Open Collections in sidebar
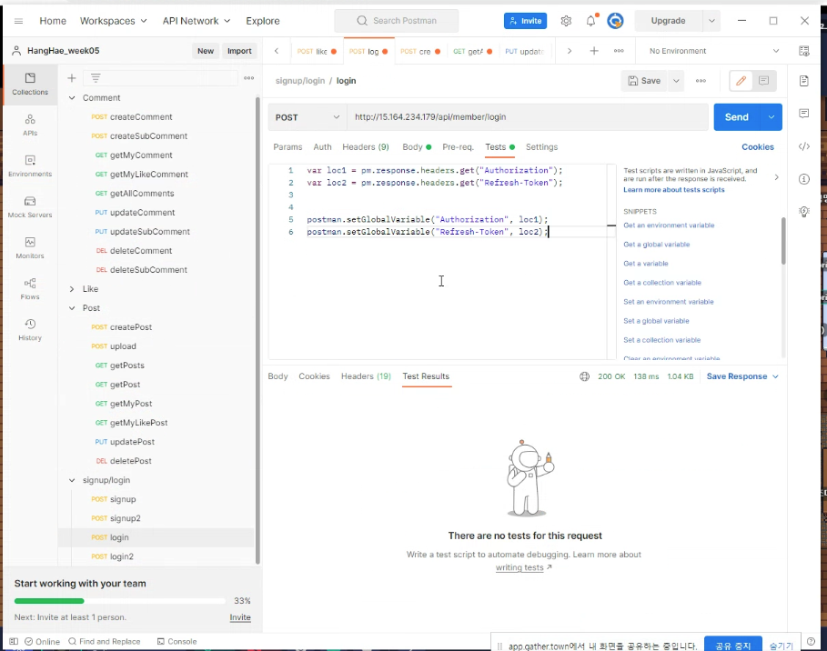Viewport: 827px width, 651px height. 30,84
